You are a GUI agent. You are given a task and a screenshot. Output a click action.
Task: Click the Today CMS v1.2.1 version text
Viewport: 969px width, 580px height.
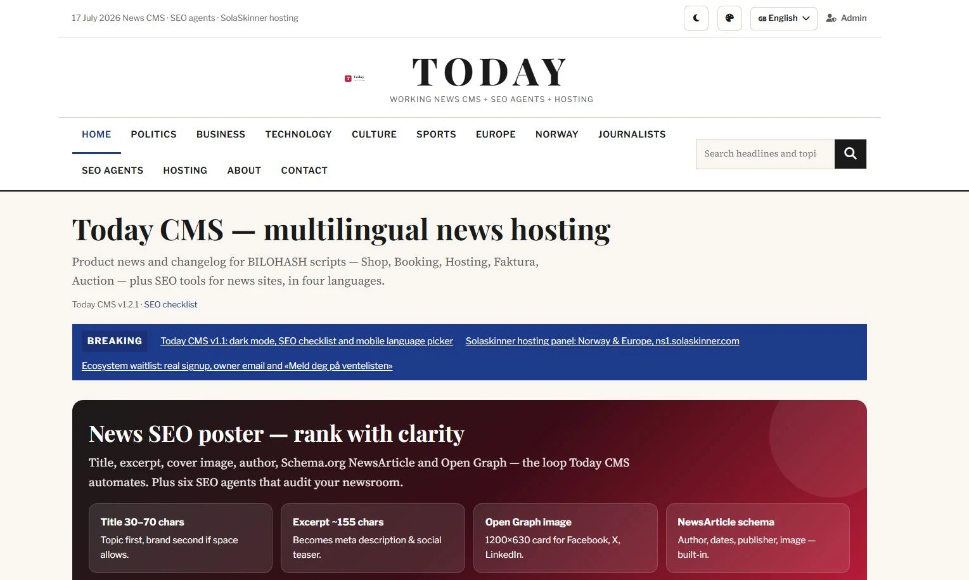105,305
